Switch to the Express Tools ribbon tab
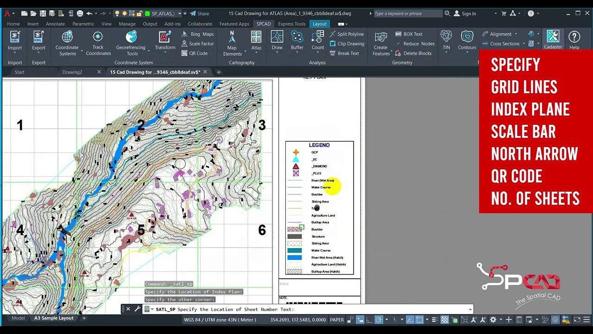This screenshot has width=593, height=334. coord(291,24)
